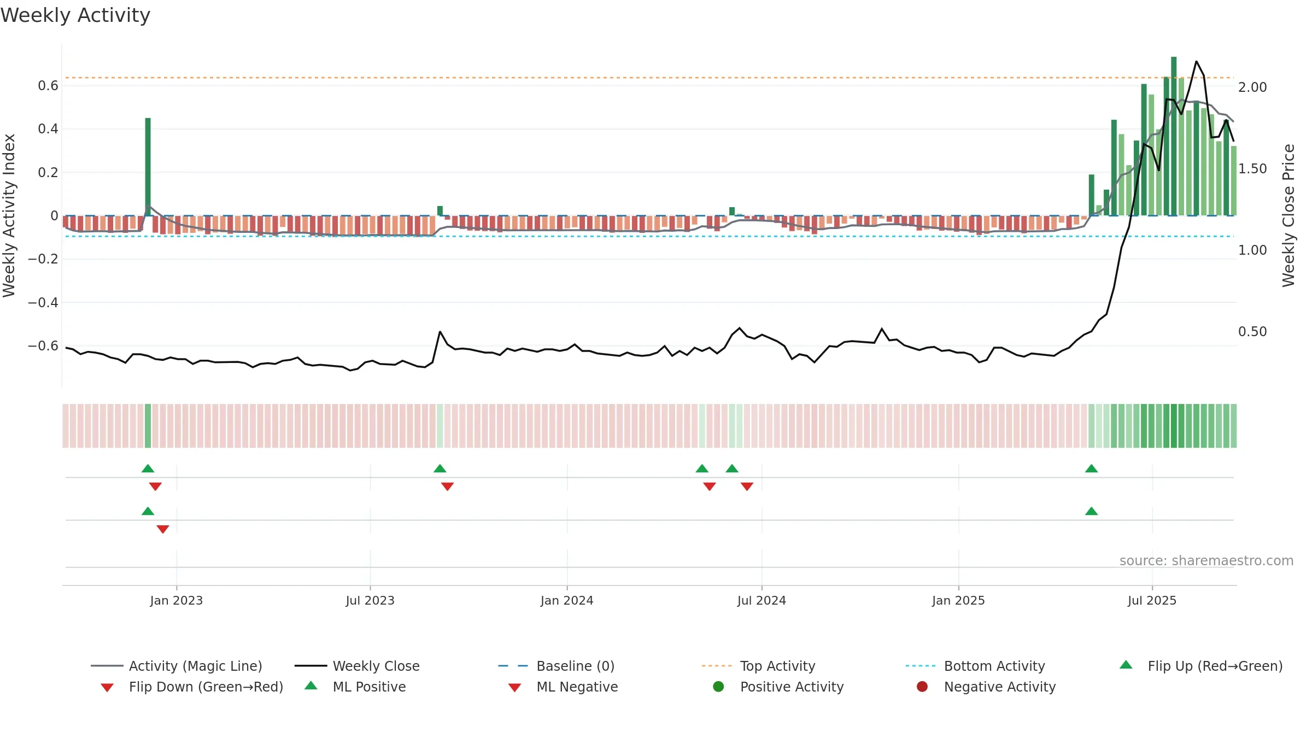Click green Positive Activity legend dot
The height and width of the screenshot is (738, 1312).
(718, 687)
